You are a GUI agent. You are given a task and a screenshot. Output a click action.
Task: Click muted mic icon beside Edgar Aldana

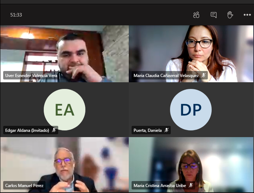54,130
